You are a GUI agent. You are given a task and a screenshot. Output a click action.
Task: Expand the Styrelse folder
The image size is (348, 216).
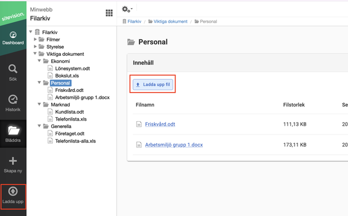click(35, 47)
